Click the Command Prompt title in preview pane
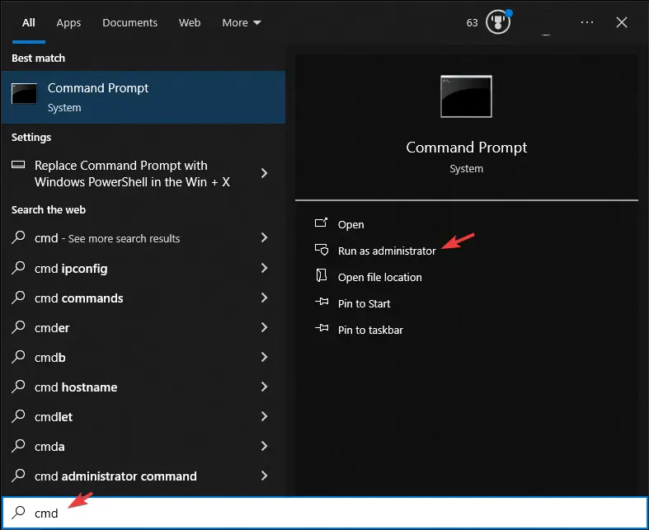 pos(467,148)
